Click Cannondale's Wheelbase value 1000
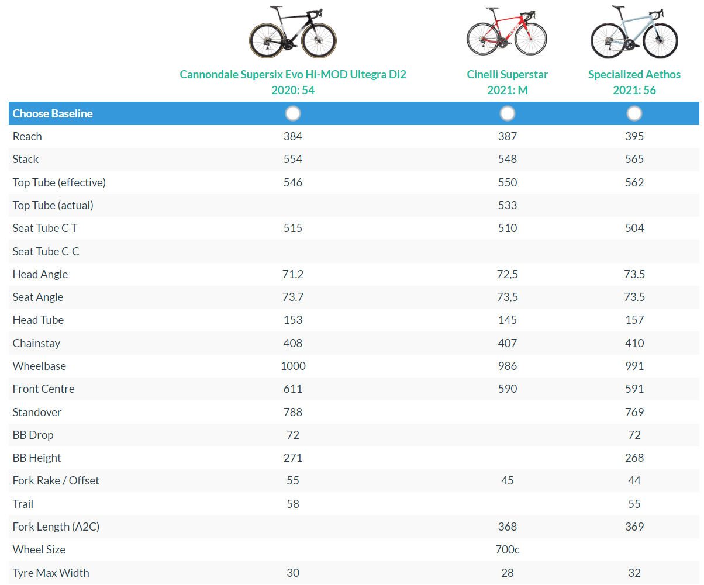The width and height of the screenshot is (704, 585). pyautogui.click(x=293, y=366)
